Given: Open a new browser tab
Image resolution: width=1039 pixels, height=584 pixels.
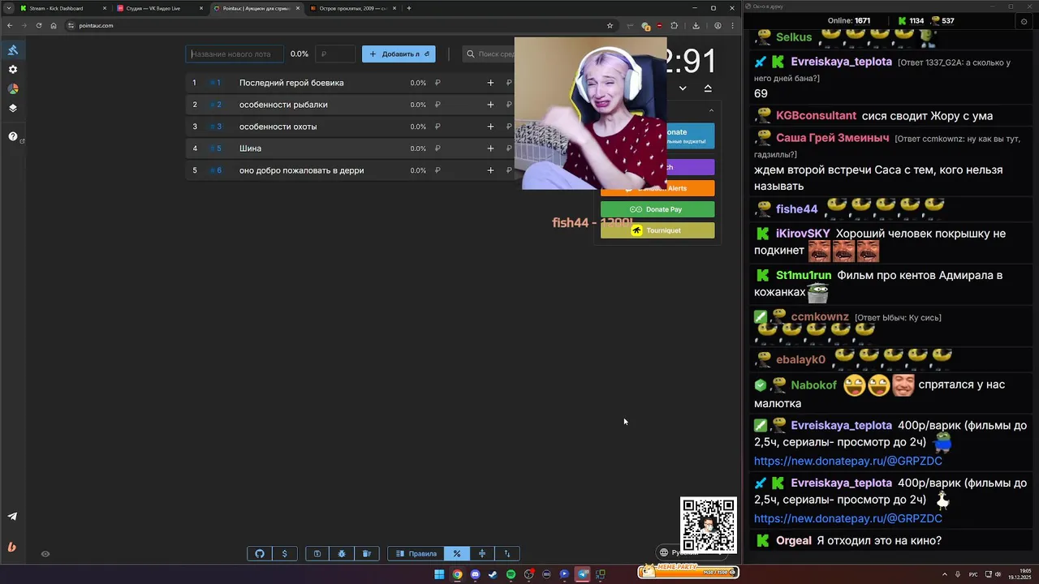Looking at the screenshot, I should click(409, 8).
